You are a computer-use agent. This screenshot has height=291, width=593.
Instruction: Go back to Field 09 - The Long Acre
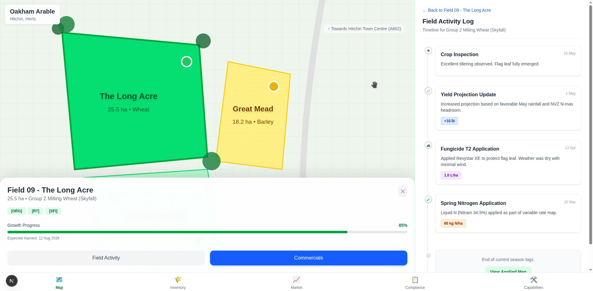tap(456, 10)
